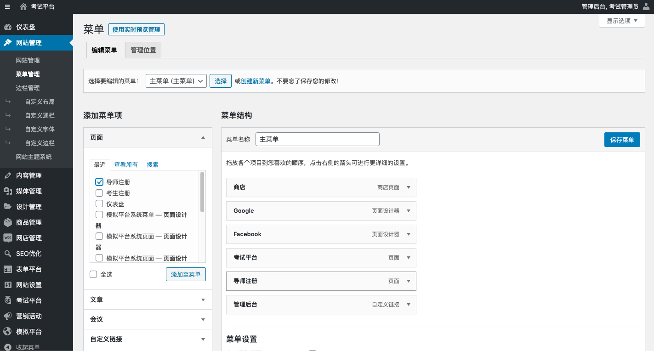Click the 营销活动 megaphone icon

8,316
